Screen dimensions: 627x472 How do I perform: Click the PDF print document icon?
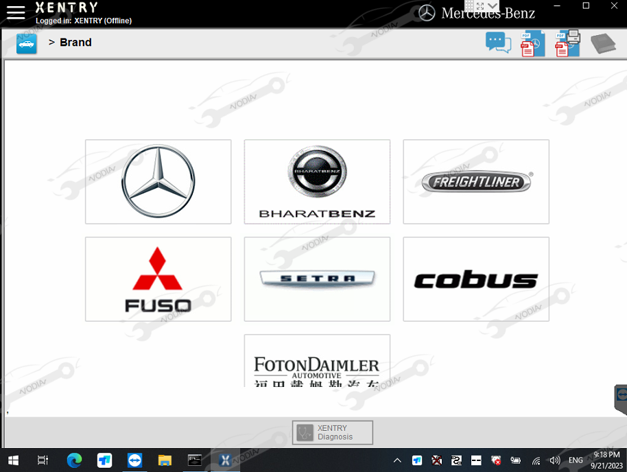coord(567,43)
